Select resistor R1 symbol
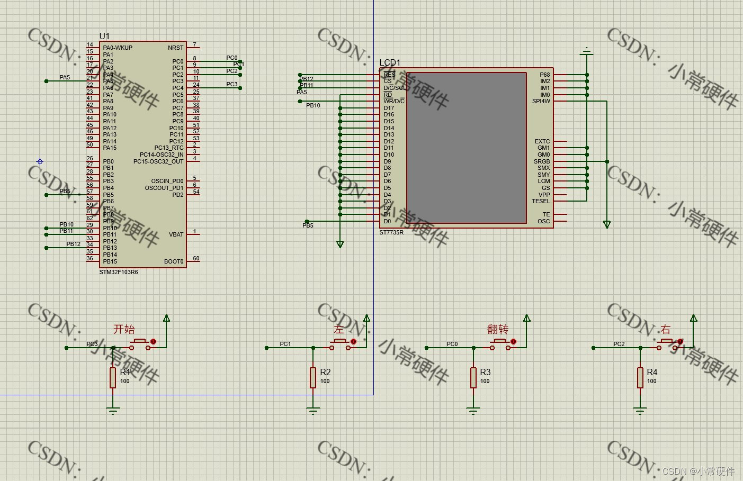The image size is (743, 481). pyautogui.click(x=113, y=378)
